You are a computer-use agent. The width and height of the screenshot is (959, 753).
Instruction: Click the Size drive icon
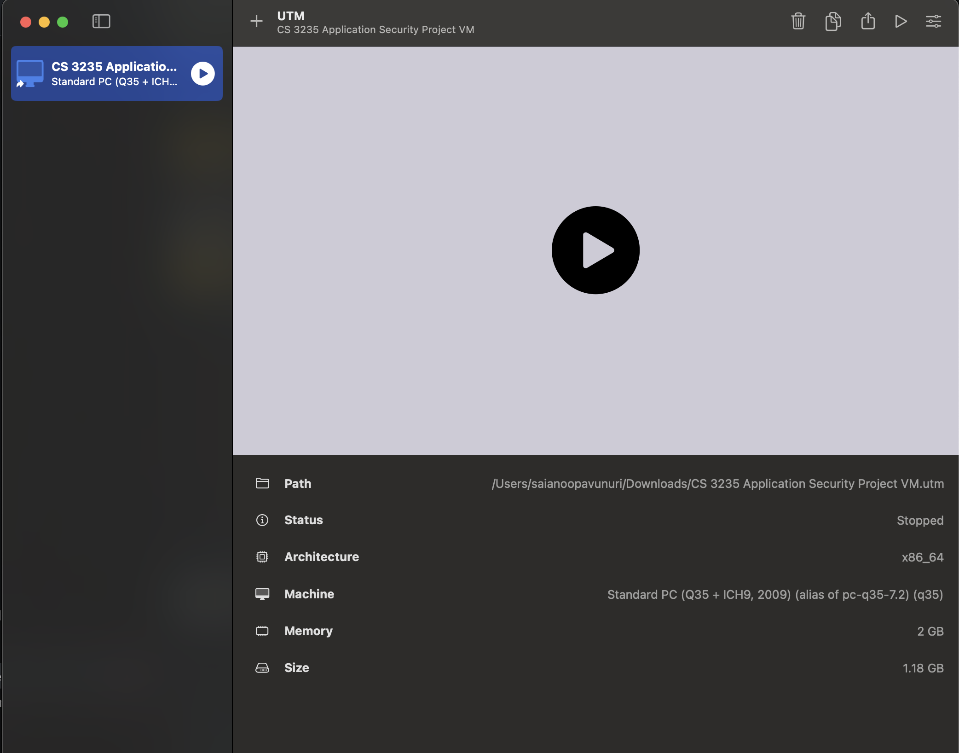(262, 667)
